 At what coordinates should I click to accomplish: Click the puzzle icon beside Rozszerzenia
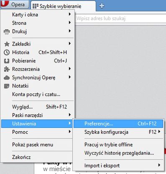7,69
